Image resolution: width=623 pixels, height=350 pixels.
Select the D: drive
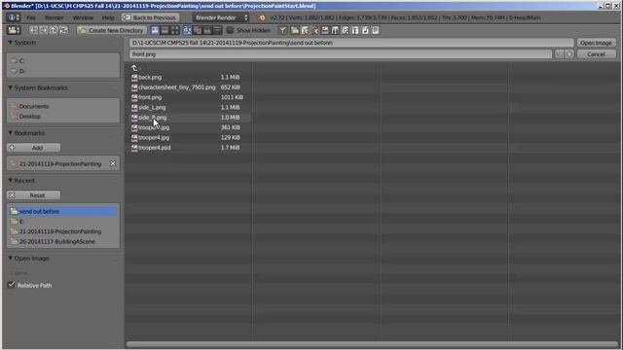62,71
